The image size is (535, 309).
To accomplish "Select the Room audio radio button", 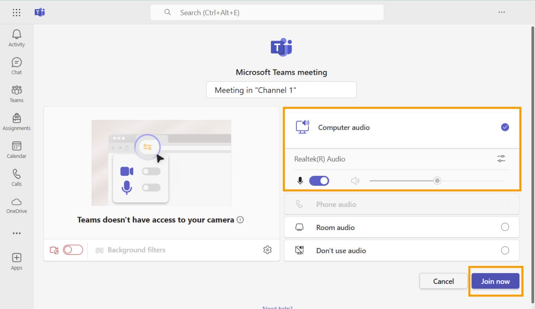I will click(x=505, y=227).
